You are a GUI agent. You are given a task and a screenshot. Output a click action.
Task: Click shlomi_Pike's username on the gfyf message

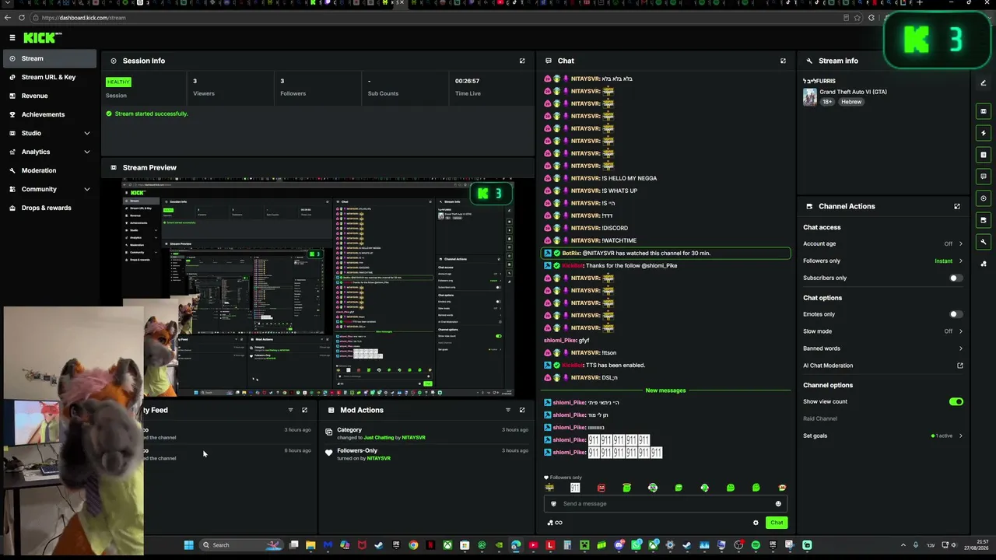tap(560, 340)
